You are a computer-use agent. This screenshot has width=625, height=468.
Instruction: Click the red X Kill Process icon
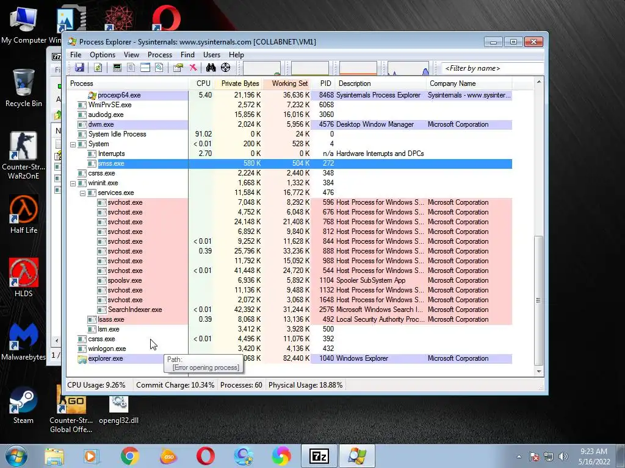(193, 68)
